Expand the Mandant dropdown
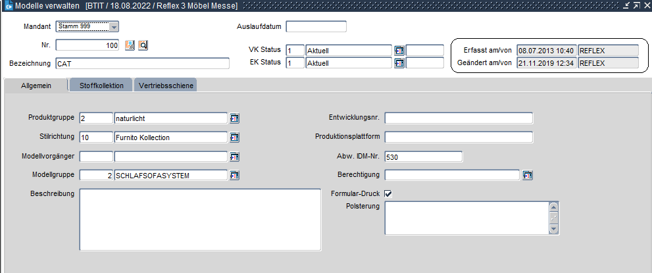Viewport: 652px width, 273px height. point(114,27)
